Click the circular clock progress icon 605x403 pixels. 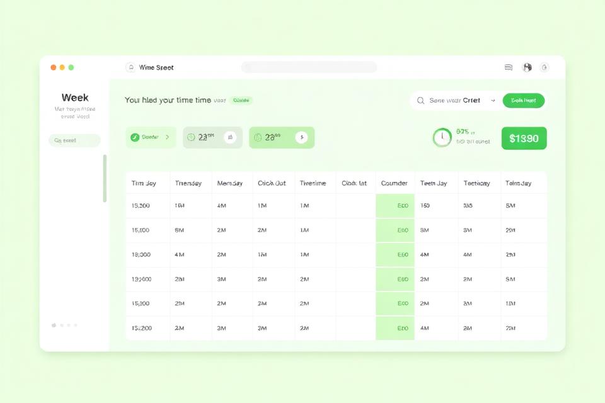click(x=442, y=137)
